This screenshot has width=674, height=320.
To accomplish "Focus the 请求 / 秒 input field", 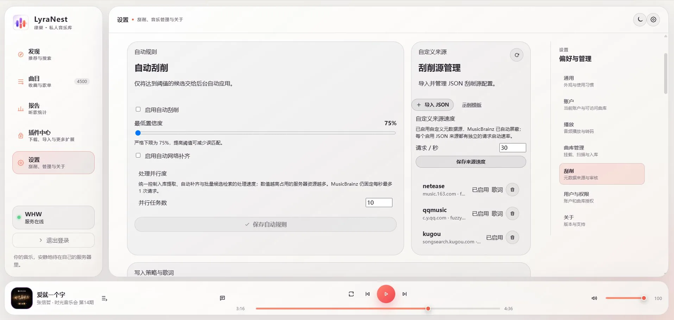I will coord(512,148).
